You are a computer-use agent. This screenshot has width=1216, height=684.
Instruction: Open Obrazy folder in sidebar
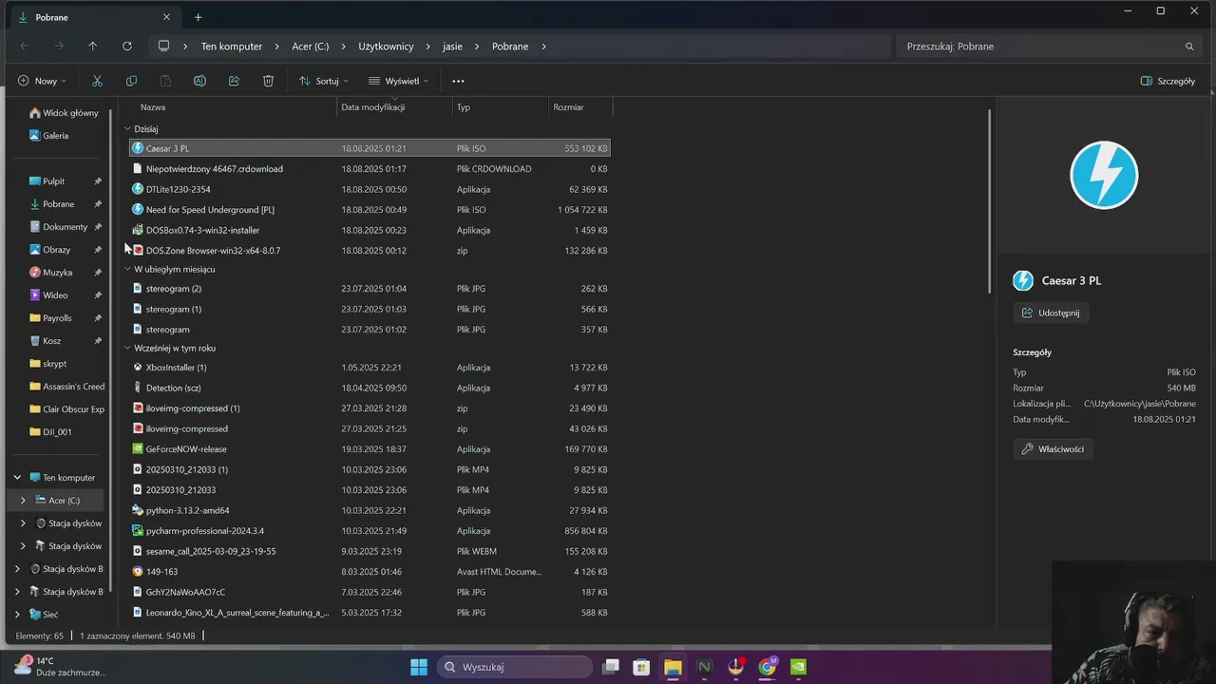click(49, 249)
